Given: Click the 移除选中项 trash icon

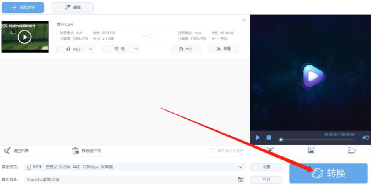Looking at the screenshot, I should 75,151.
